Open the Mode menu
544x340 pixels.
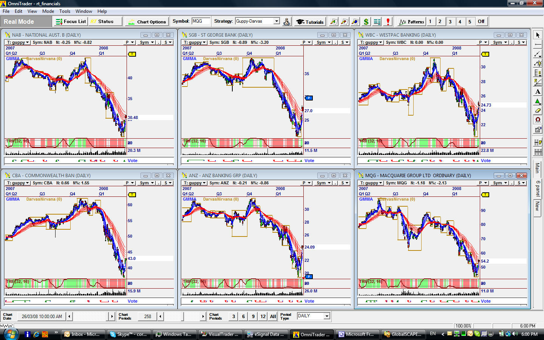48,11
